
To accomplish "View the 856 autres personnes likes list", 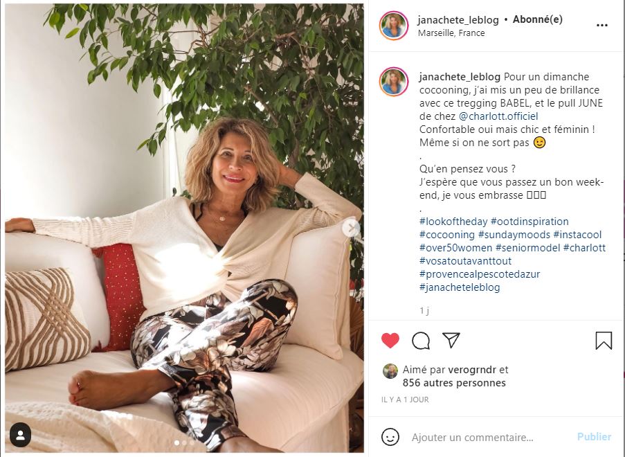I will 454,383.
